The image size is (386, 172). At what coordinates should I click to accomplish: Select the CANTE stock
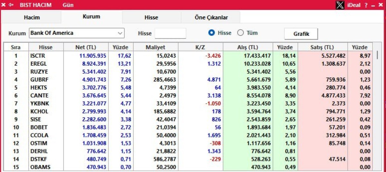pos(39,95)
